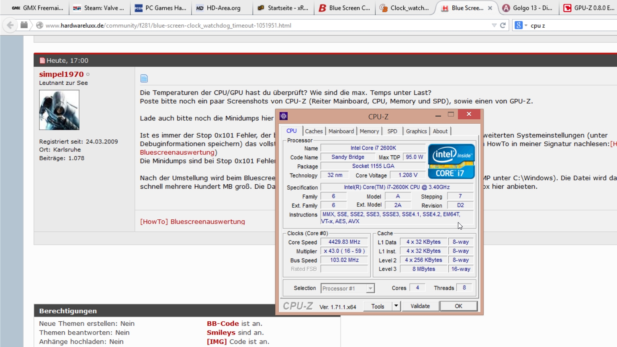Open the Mainboard tab
The width and height of the screenshot is (617, 347).
pos(341,131)
